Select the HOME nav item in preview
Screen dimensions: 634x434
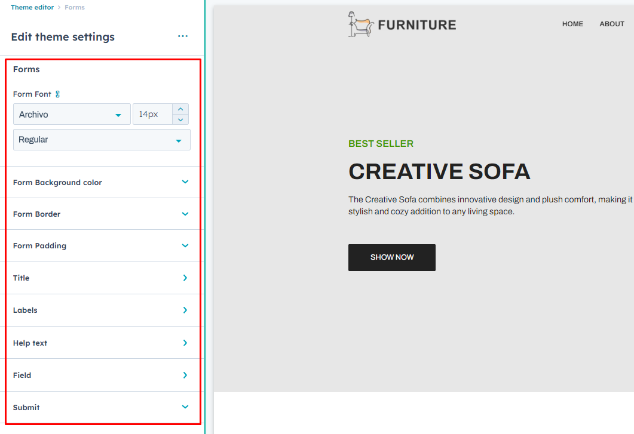tap(572, 24)
